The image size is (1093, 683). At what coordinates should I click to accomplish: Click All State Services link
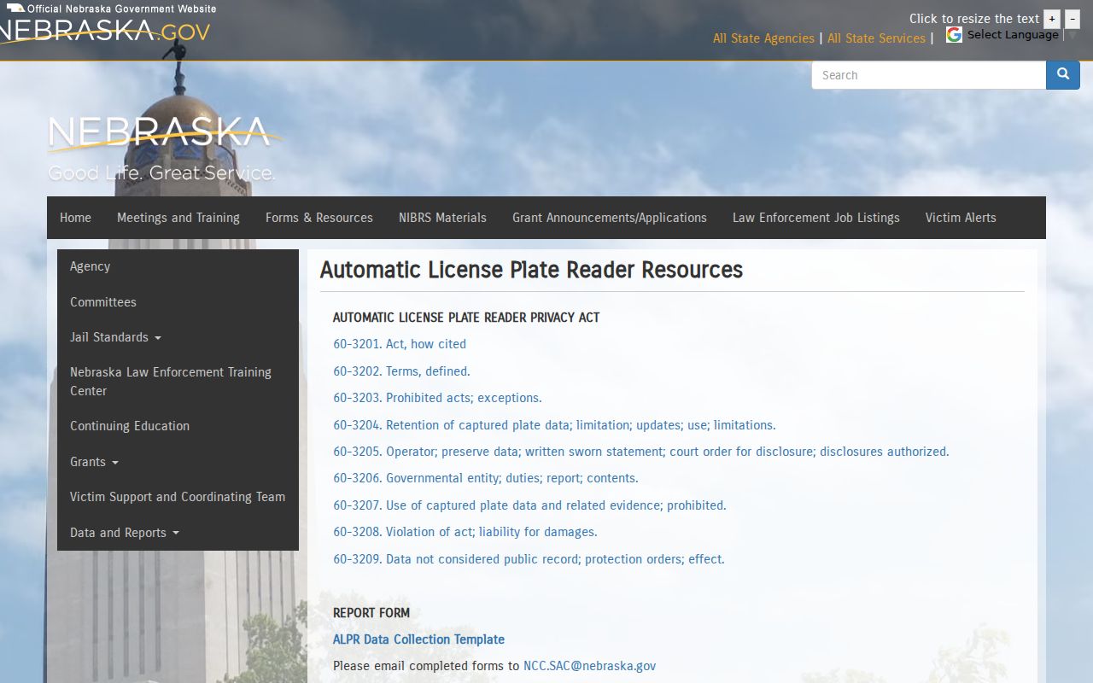pyautogui.click(x=876, y=38)
